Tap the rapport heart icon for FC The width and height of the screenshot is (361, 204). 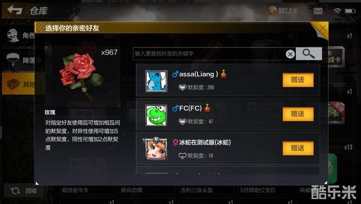pyautogui.click(x=182, y=121)
